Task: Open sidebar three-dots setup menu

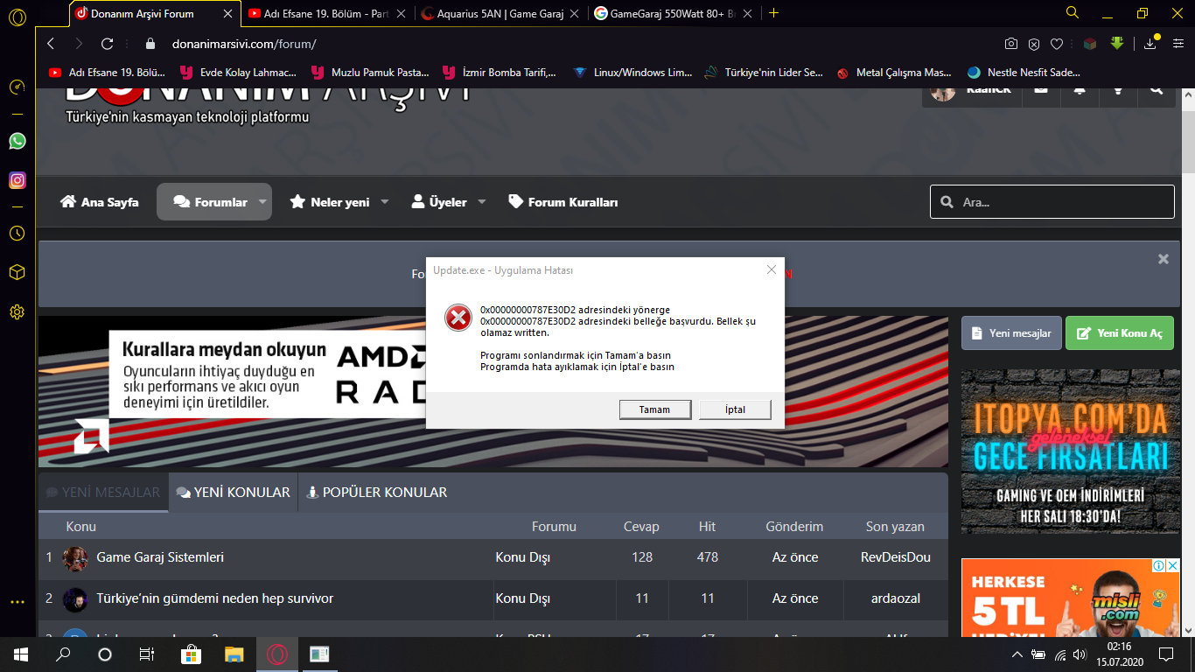Action: click(x=17, y=603)
